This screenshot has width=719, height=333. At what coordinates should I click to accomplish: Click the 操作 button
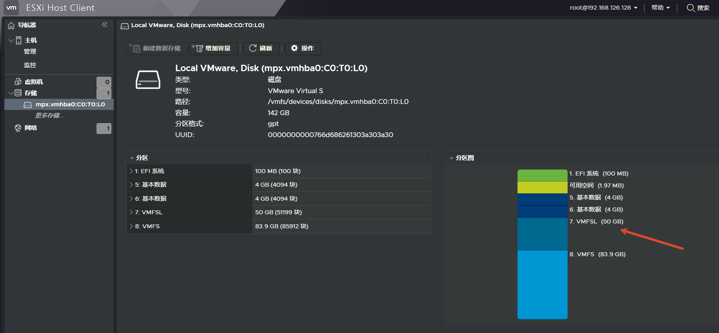(303, 48)
